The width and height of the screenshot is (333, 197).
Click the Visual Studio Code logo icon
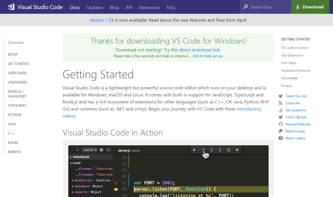[x=11, y=7]
